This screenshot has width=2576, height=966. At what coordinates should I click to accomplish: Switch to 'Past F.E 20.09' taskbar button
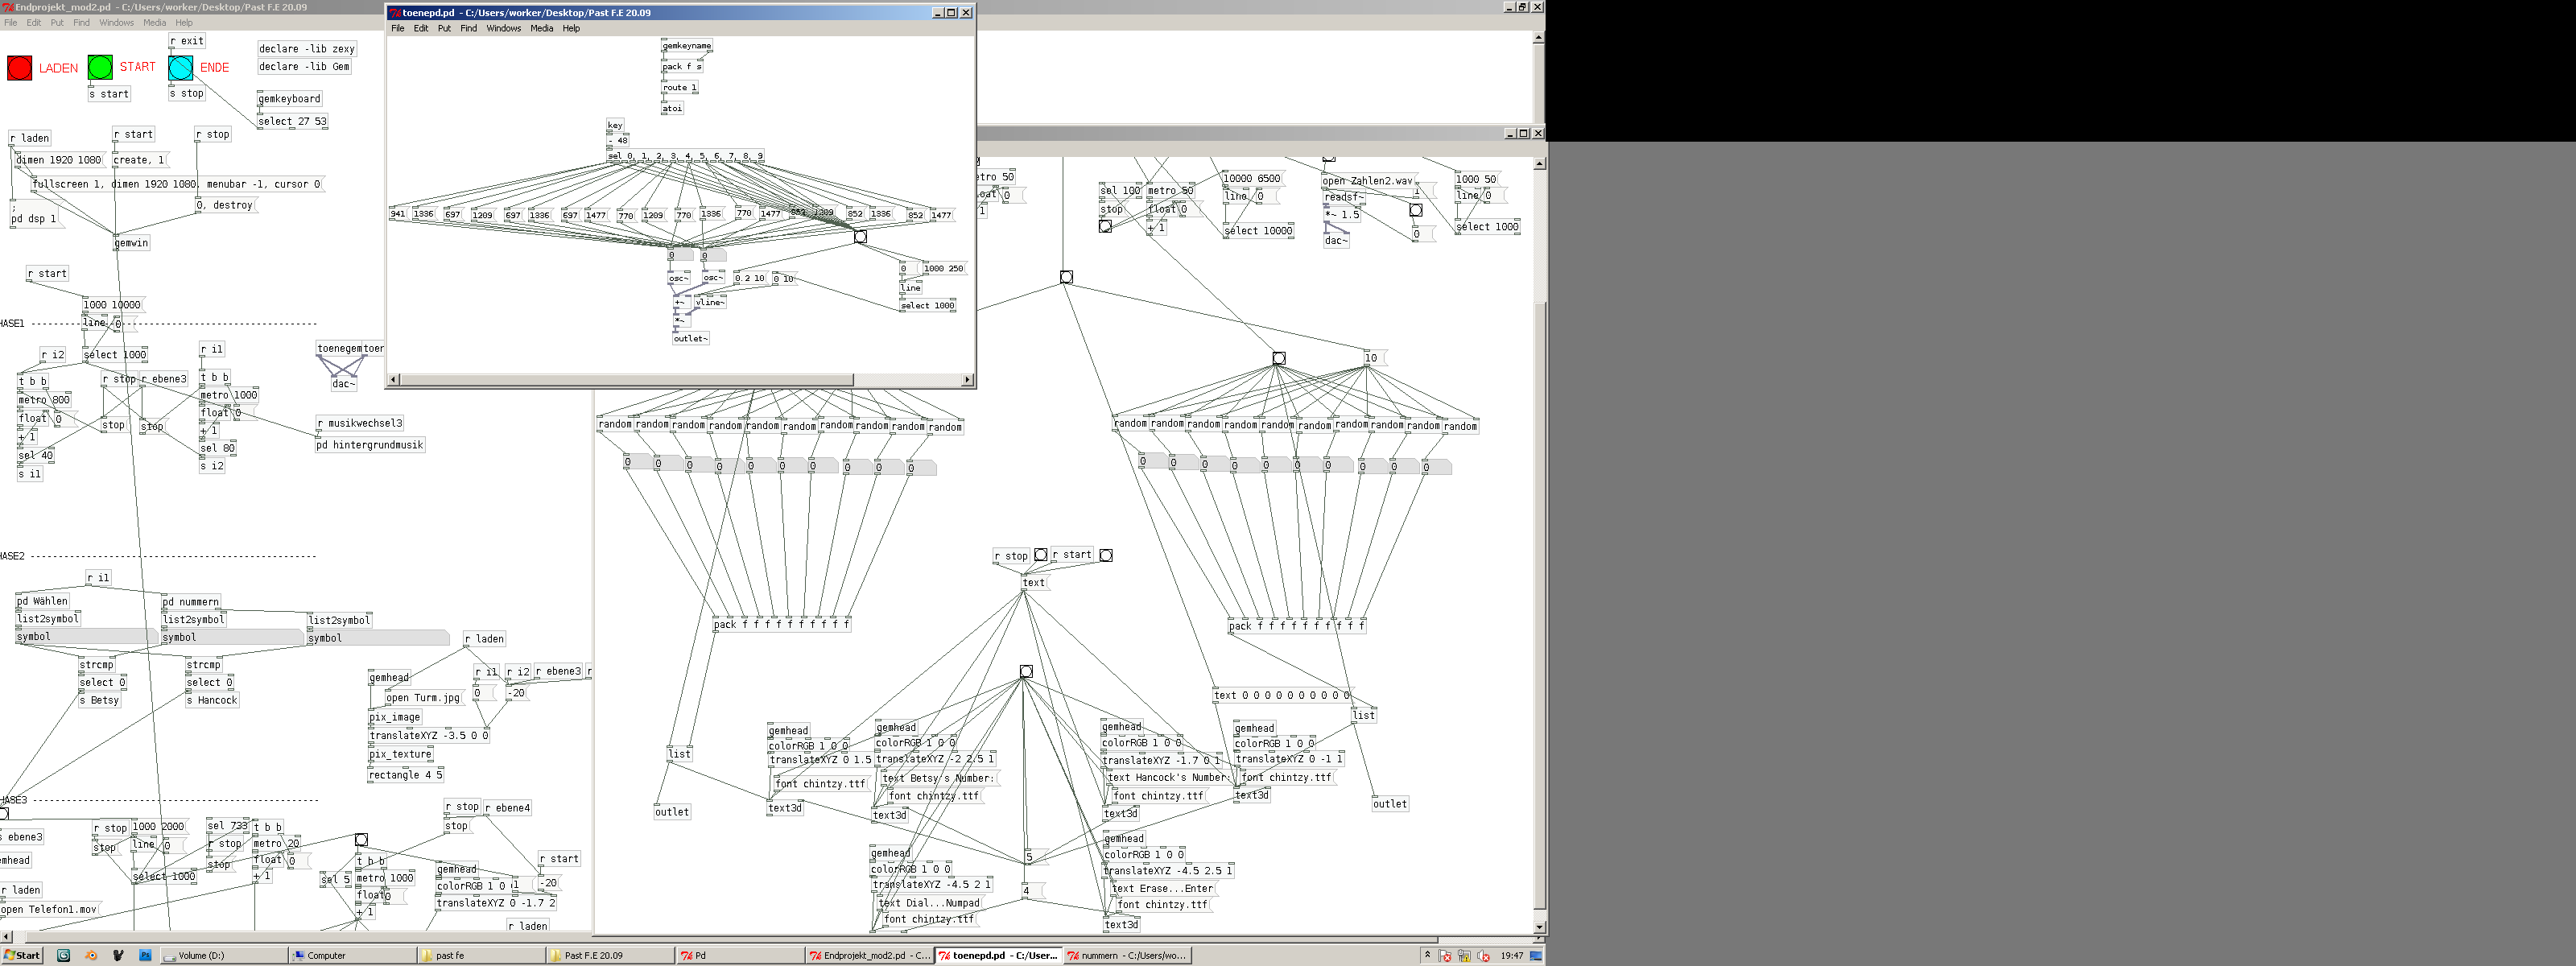coord(610,955)
